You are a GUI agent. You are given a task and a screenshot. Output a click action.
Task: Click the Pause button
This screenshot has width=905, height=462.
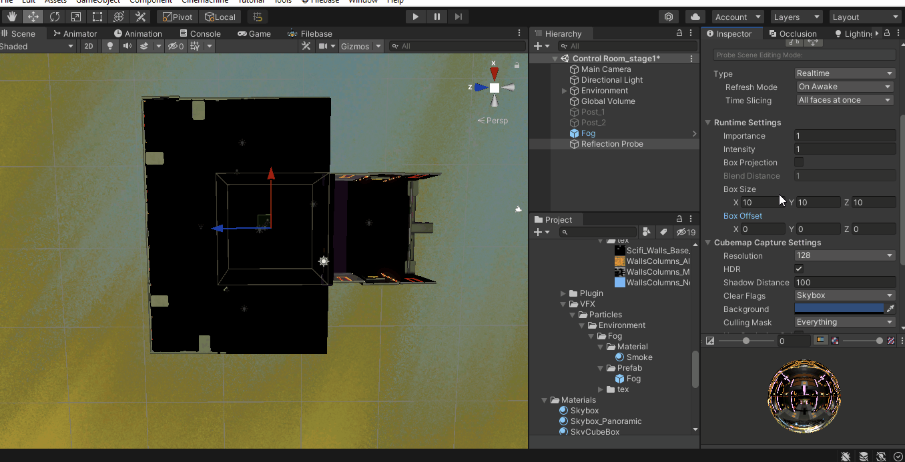(437, 17)
